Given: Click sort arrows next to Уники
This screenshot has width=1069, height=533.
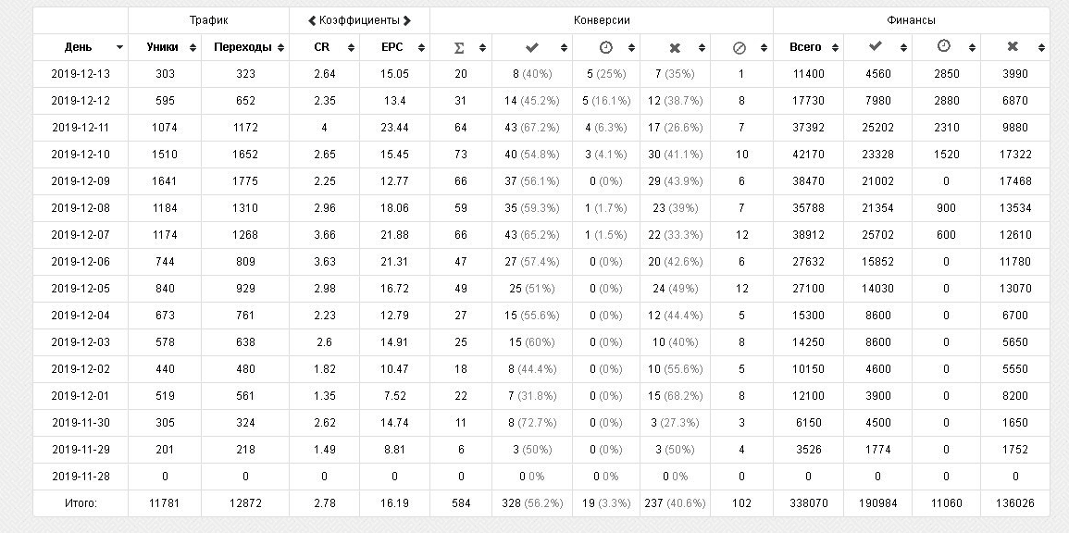Looking at the screenshot, I should [193, 48].
